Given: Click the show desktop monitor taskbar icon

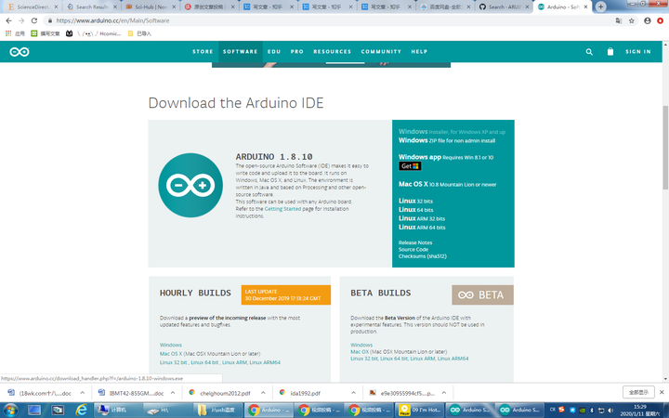Looking at the screenshot, I should pyautogui.click(x=34, y=410).
